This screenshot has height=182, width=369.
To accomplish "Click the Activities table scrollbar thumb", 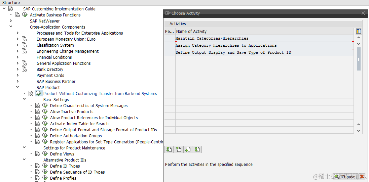I will pyautogui.click(x=359, y=59).
